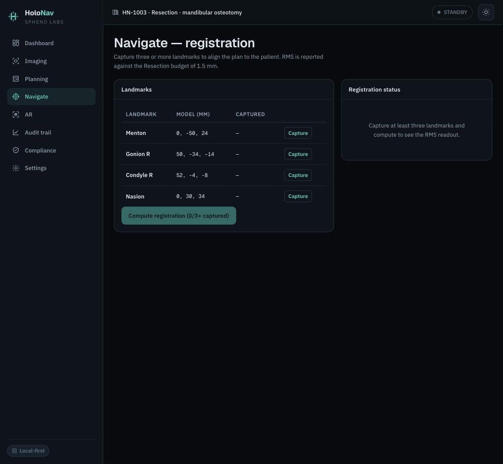Screen dimensions: 503x464
Task: Open the Audit trail page
Action: pyautogui.click(x=51, y=132)
